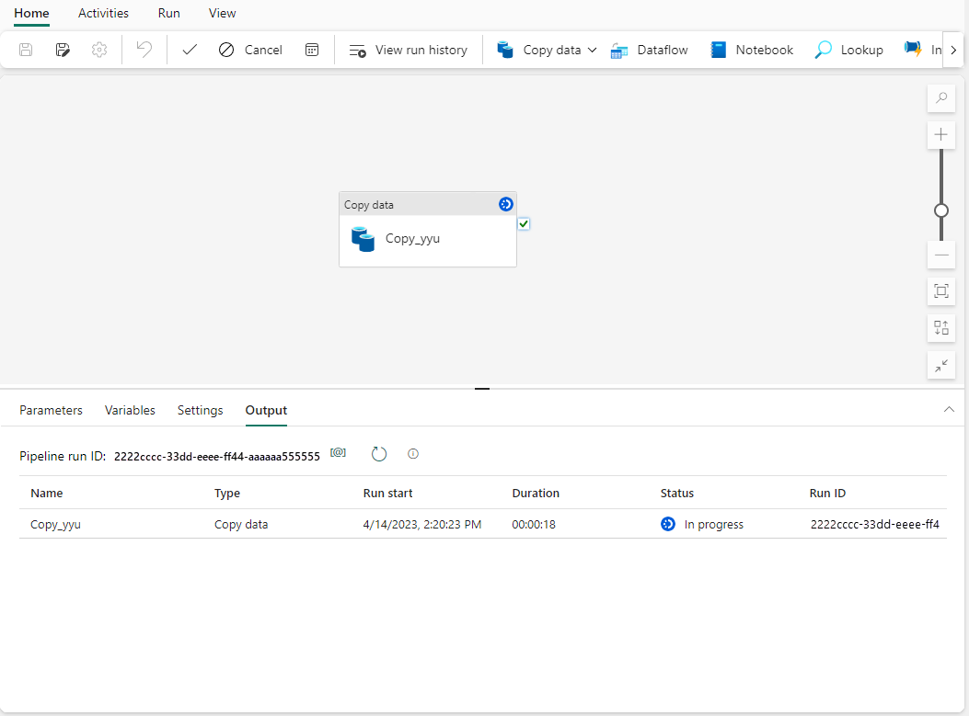969x716 pixels.
Task: Click the Name column header
Action: (47, 494)
